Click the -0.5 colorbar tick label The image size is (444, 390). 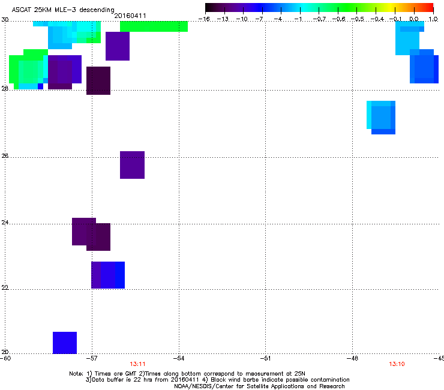[x=358, y=19]
